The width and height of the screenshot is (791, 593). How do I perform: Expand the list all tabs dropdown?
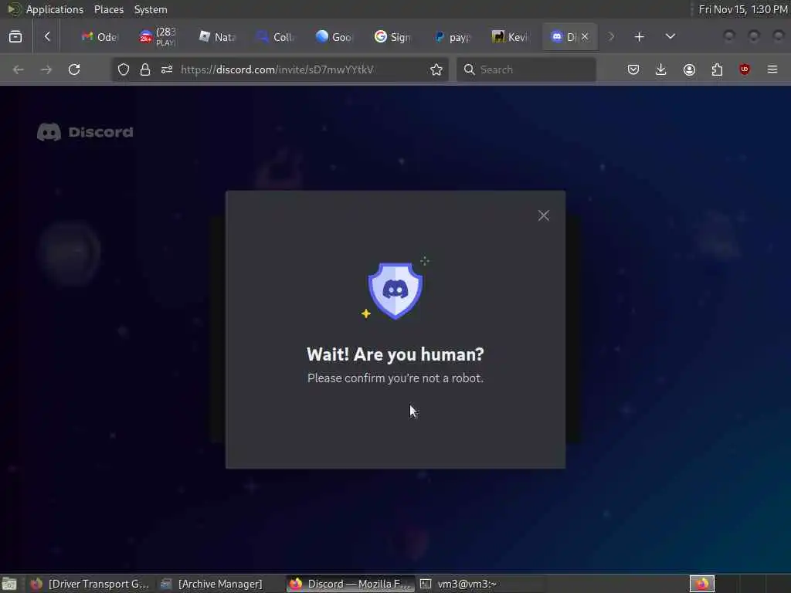point(670,36)
